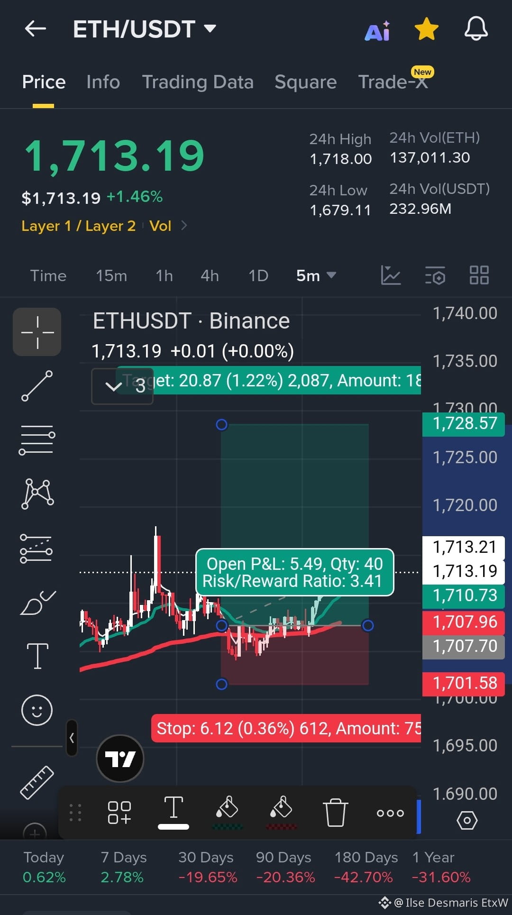Select the trend line tool

pyautogui.click(x=37, y=386)
